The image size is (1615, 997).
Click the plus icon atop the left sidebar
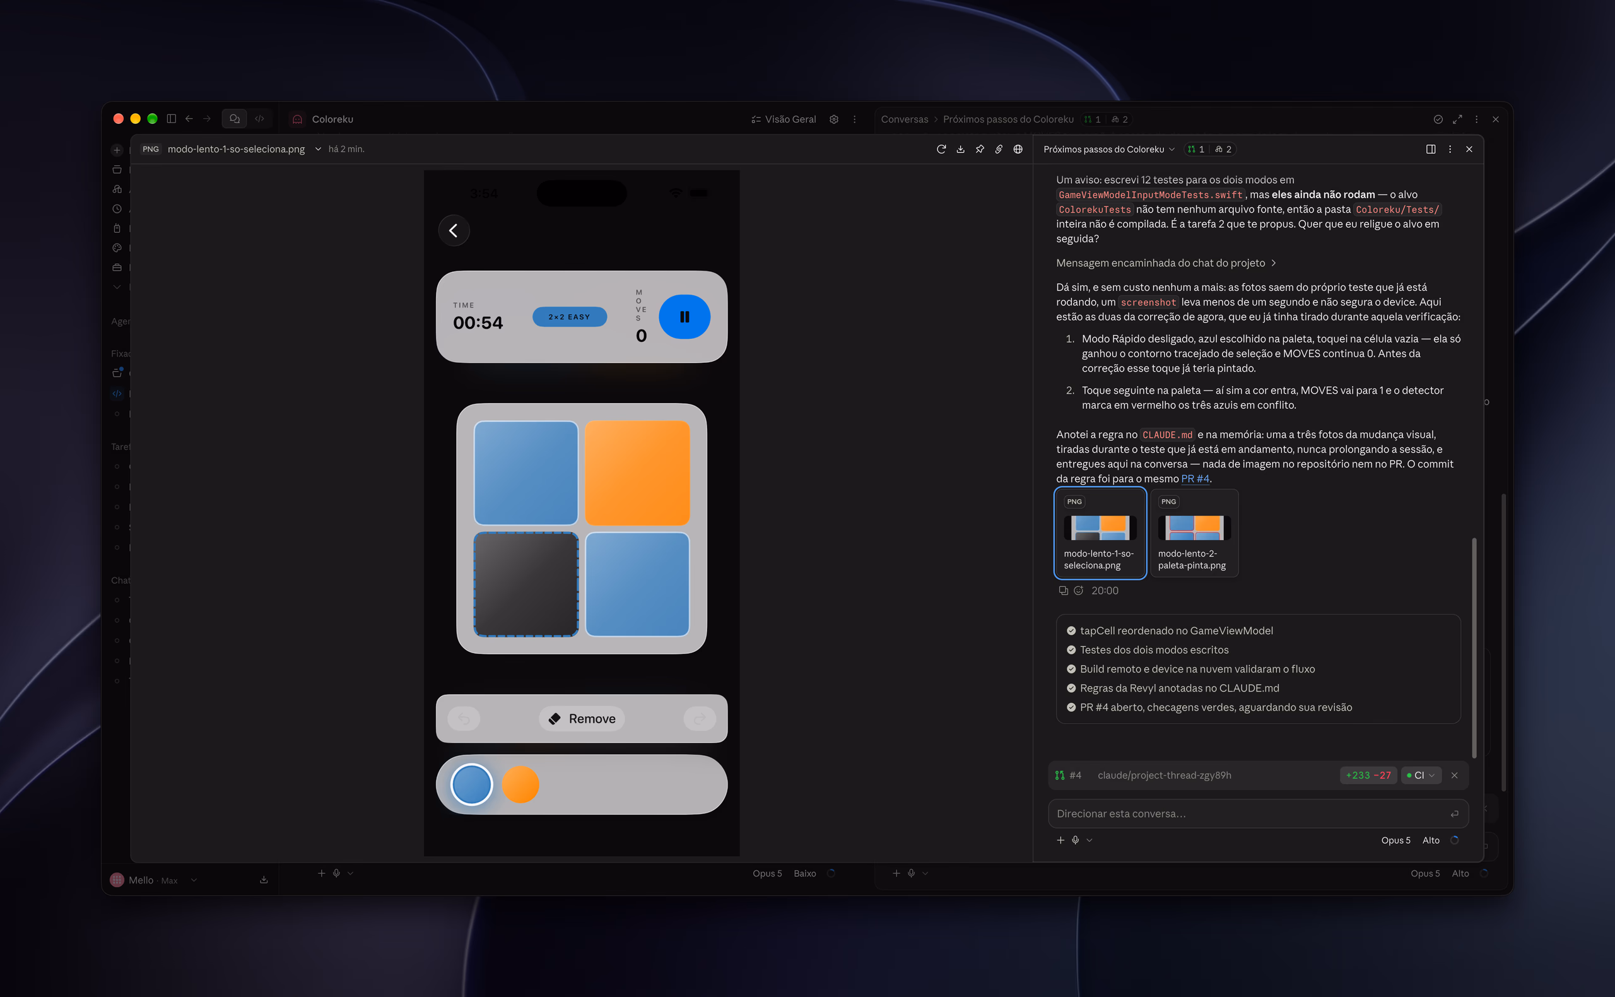click(x=117, y=150)
